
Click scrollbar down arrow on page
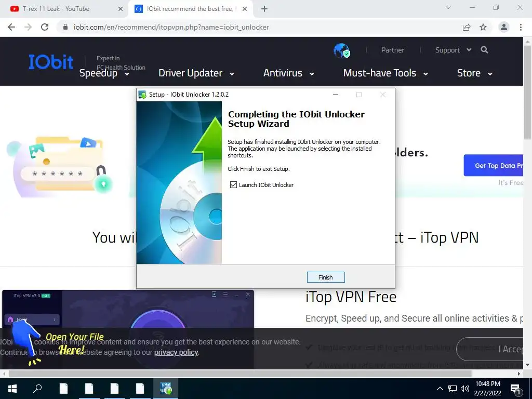(x=527, y=365)
